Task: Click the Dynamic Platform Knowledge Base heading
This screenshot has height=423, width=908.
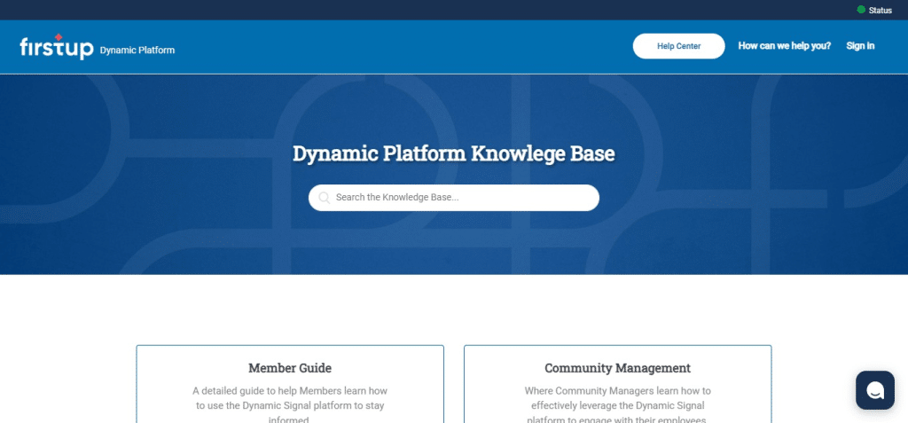Action: click(453, 153)
